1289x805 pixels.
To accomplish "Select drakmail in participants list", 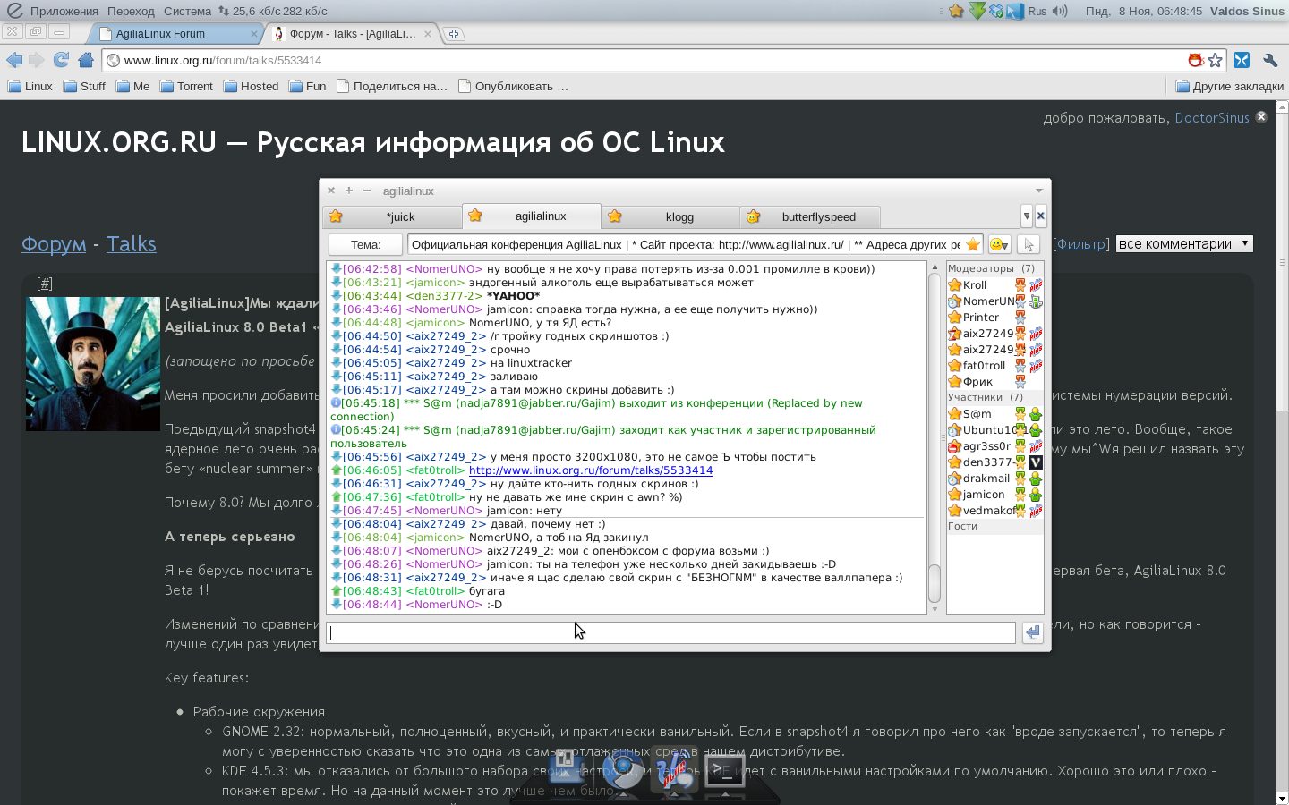I will (994, 479).
